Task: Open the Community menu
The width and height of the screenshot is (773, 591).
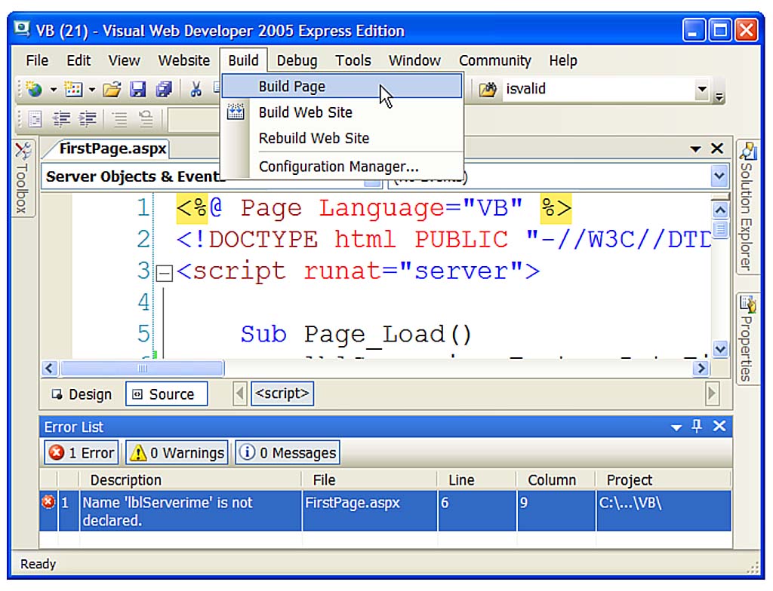Action: (x=495, y=60)
